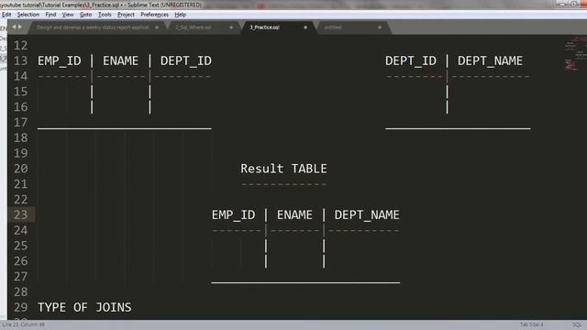Screen dimensions: 587x330
Task: Open the Goto menu
Action: coord(85,15)
